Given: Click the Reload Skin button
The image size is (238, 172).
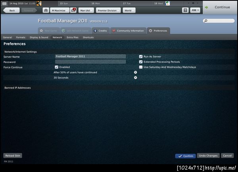Looking at the screenshot, I should (x=13, y=155).
